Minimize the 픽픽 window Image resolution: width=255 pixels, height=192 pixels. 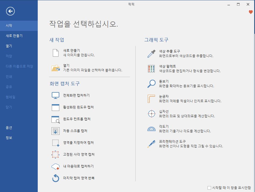coord(229,5)
